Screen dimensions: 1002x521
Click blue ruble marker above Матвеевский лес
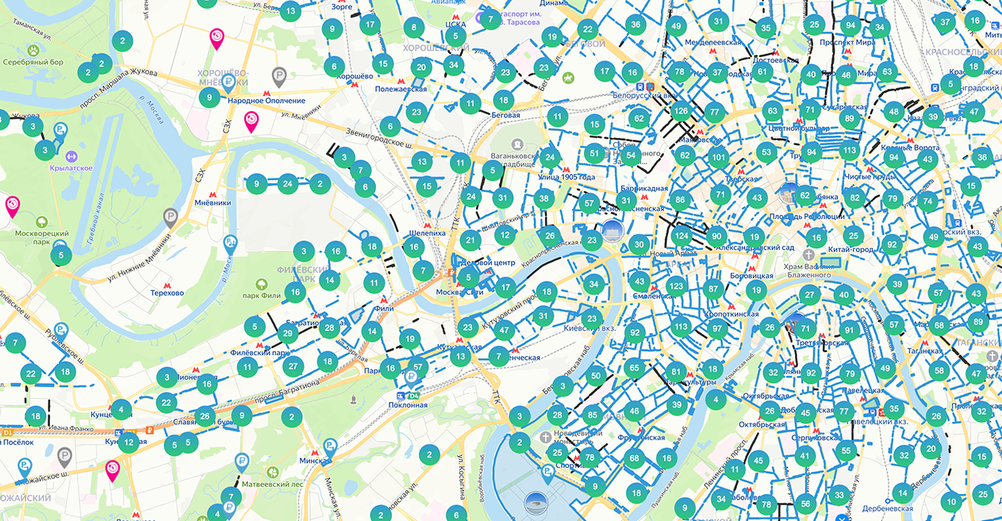pos(241,461)
